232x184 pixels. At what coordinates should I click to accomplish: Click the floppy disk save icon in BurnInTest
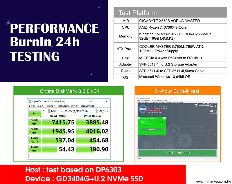[204, 105]
